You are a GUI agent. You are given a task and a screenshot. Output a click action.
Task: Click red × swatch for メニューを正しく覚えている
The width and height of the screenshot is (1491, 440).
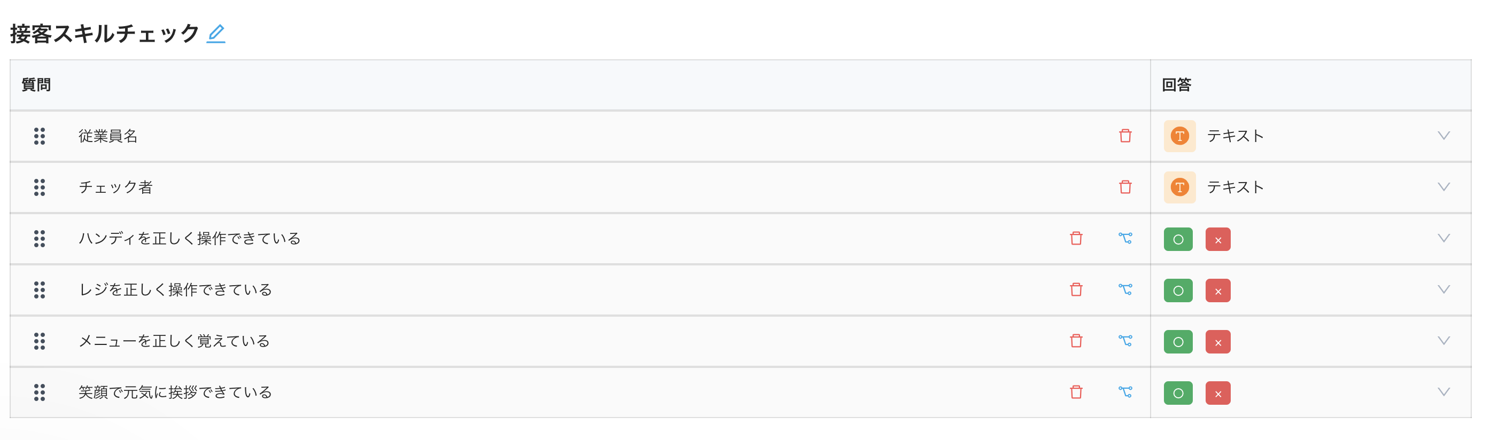coord(1218,342)
